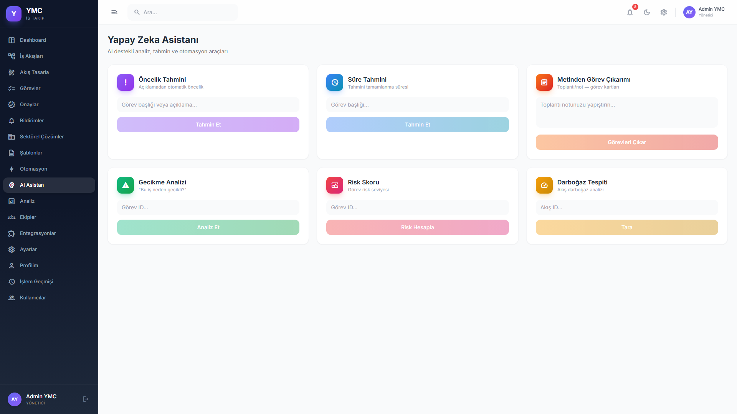Click Tahmin Et in the Süre Tahmini card
Image resolution: width=737 pixels, height=414 pixels.
pyautogui.click(x=418, y=125)
